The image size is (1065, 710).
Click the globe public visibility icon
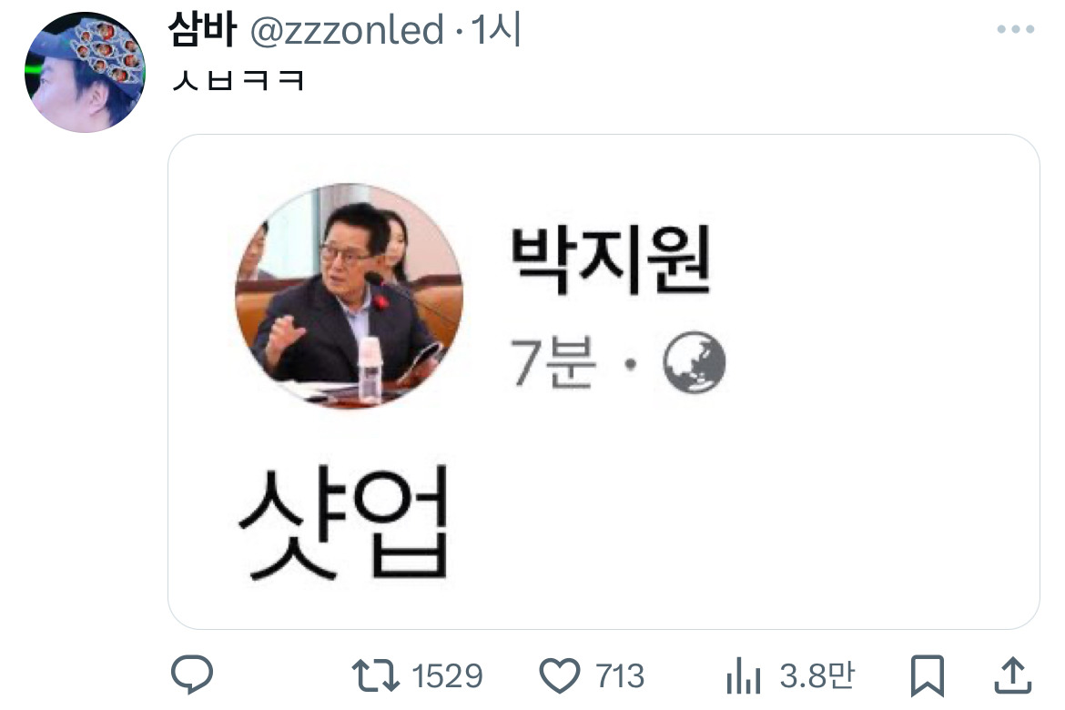click(694, 363)
